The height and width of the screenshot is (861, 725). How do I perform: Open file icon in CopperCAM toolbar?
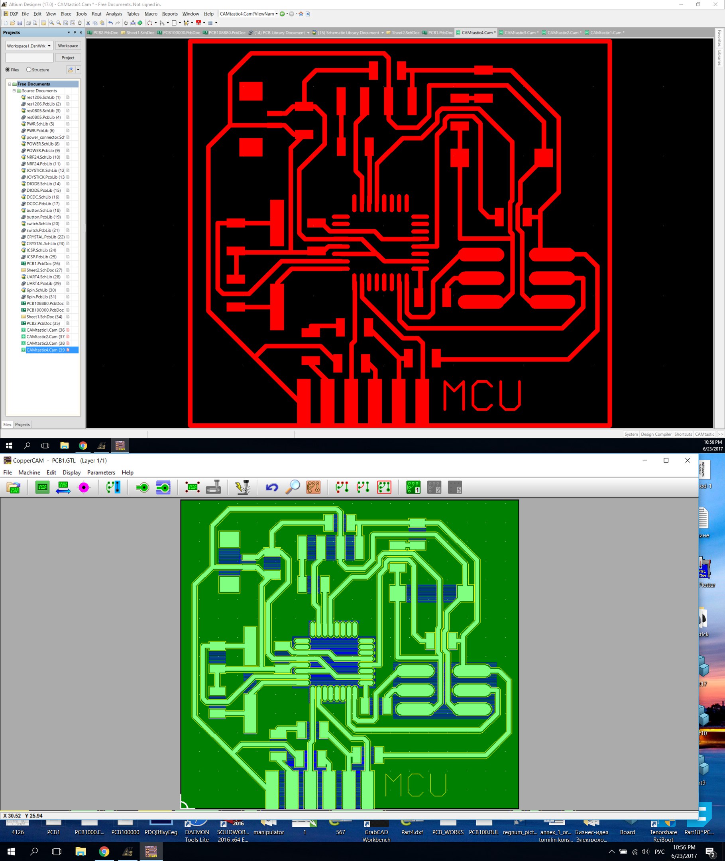[14, 488]
